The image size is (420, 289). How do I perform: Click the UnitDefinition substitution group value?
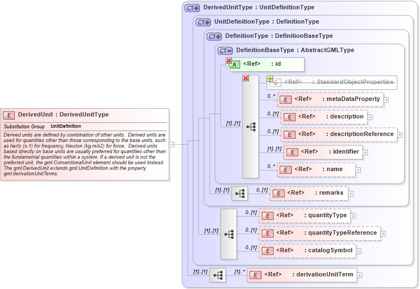click(66, 126)
